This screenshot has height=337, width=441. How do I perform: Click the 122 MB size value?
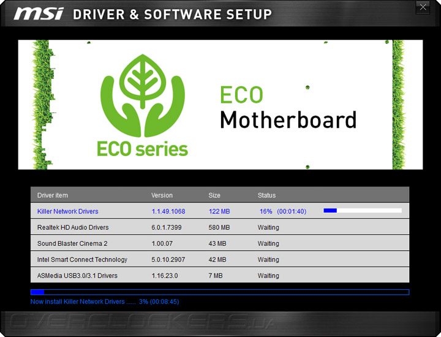coord(219,211)
